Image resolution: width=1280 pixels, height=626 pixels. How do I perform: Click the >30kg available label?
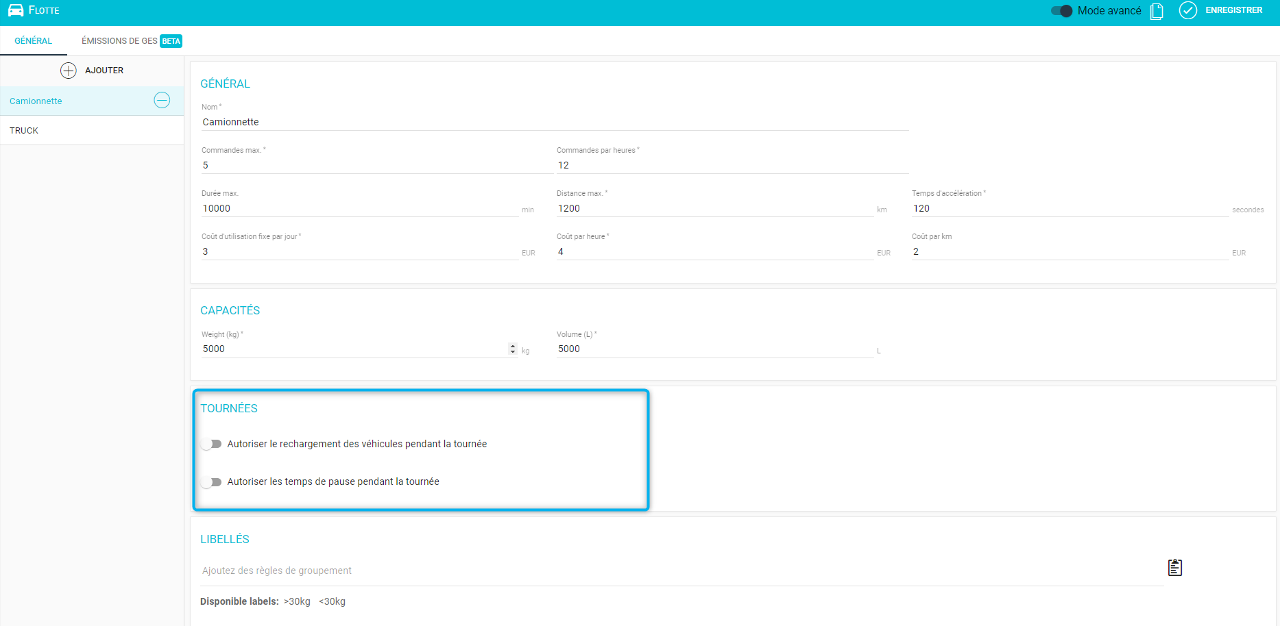(x=297, y=601)
